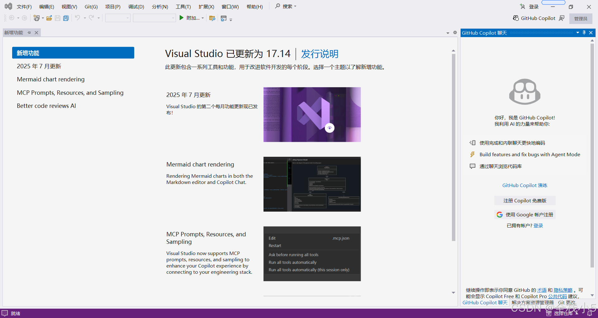598x318 pixels.
Task: Select 2025 年 7 月更新 in the sidebar list
Action: [x=39, y=66]
